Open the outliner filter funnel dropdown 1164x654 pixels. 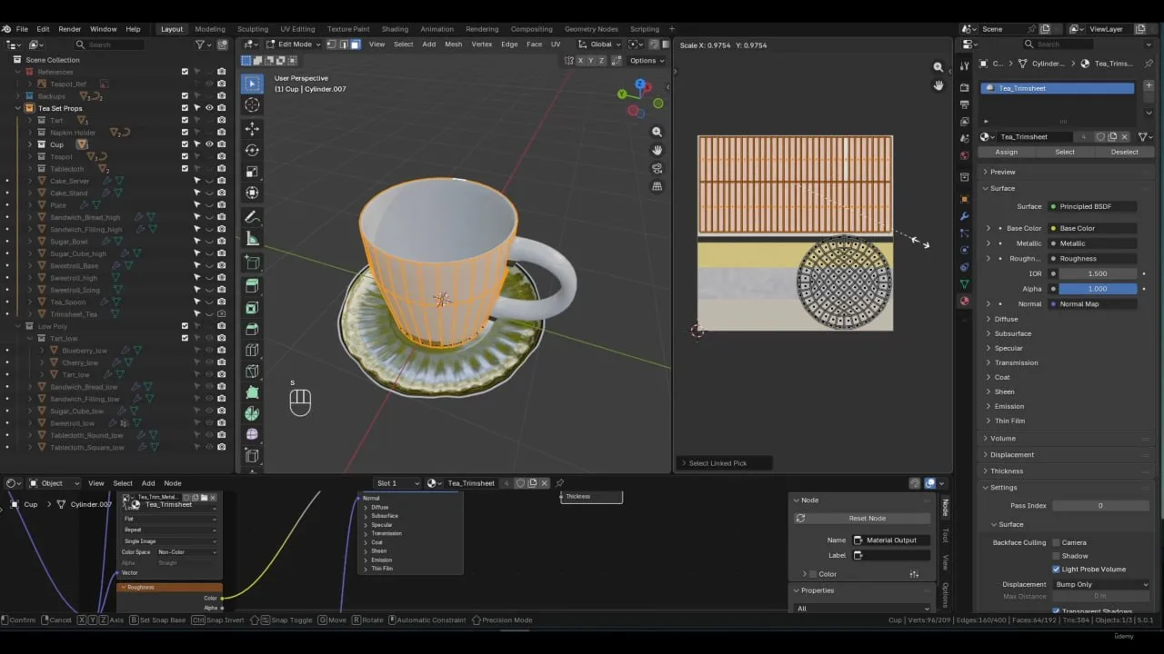click(x=203, y=45)
